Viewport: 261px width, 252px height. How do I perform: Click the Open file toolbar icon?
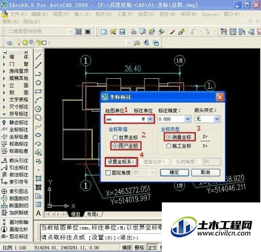(x=113, y=32)
